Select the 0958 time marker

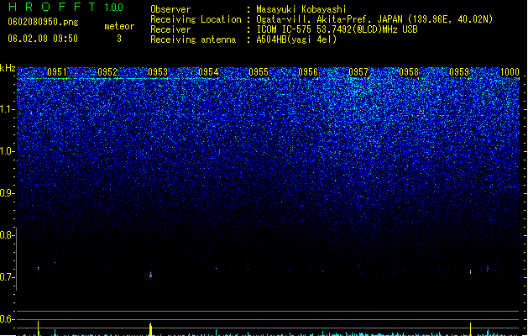pos(409,72)
